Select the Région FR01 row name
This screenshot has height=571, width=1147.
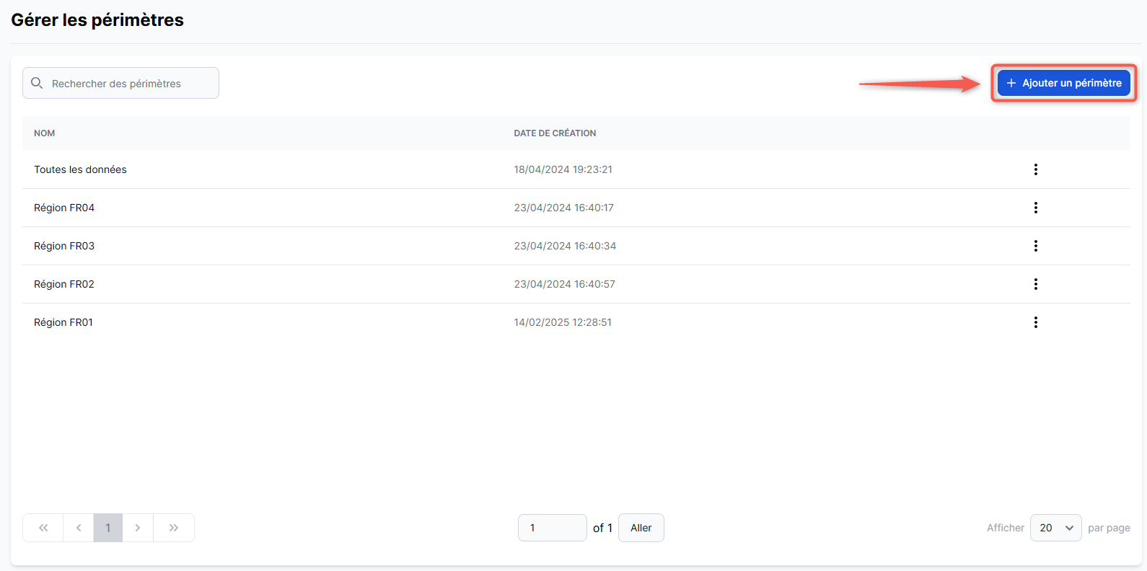tap(63, 322)
